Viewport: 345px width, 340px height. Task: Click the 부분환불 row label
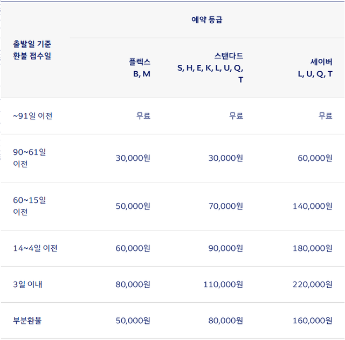pos(27,321)
